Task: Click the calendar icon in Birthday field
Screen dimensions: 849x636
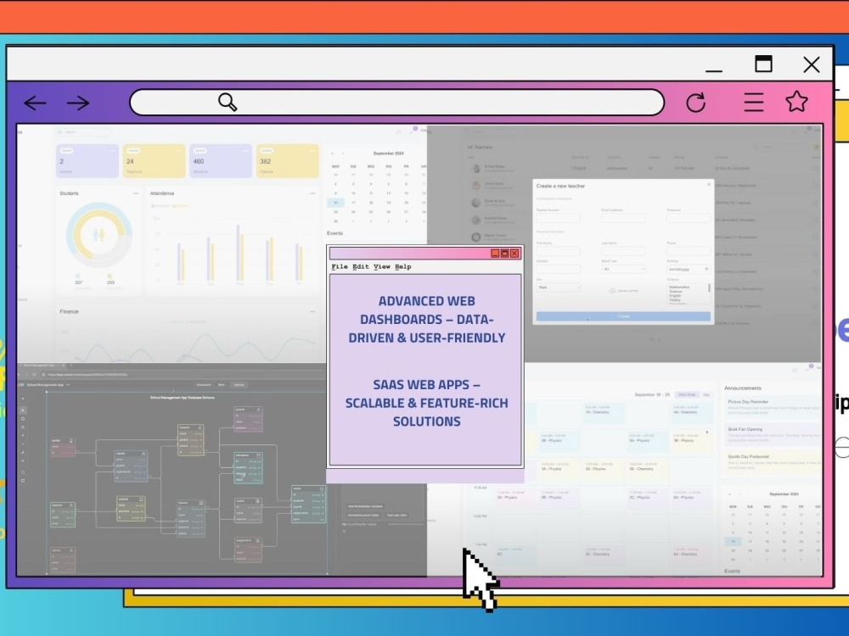Action: 706,269
